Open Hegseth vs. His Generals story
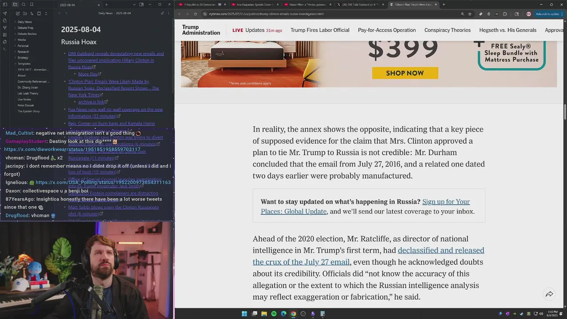 pos(508,30)
